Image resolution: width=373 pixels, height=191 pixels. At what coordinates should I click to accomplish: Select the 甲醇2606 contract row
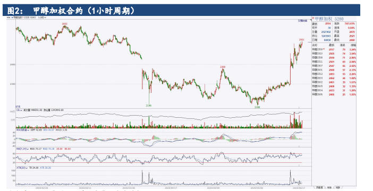334,94
